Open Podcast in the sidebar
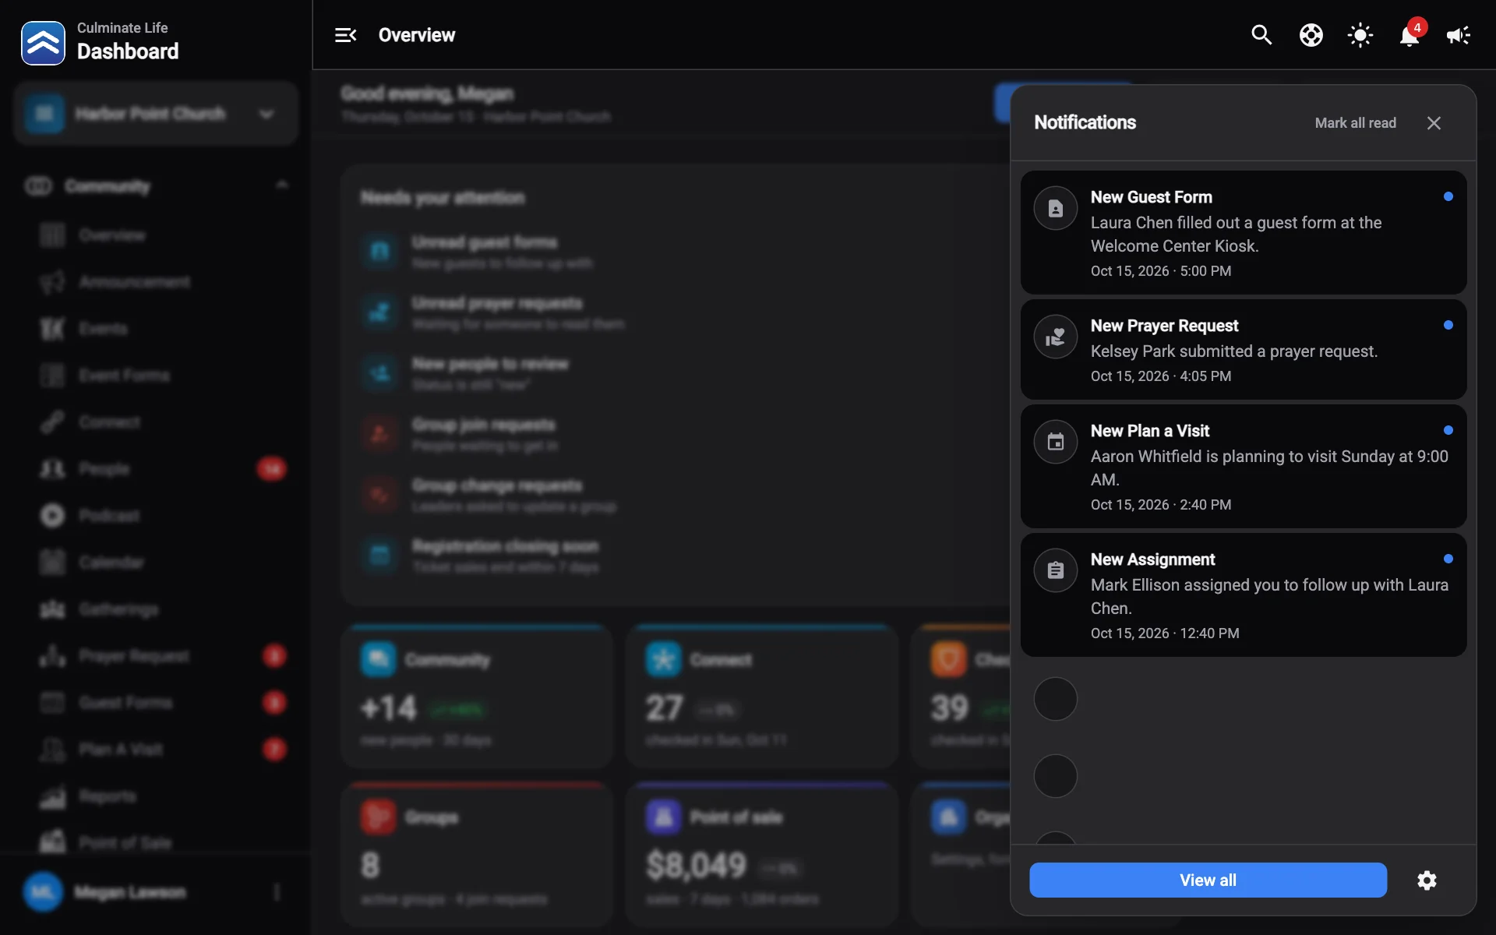Viewport: 1496px width, 935px height. 156,515
